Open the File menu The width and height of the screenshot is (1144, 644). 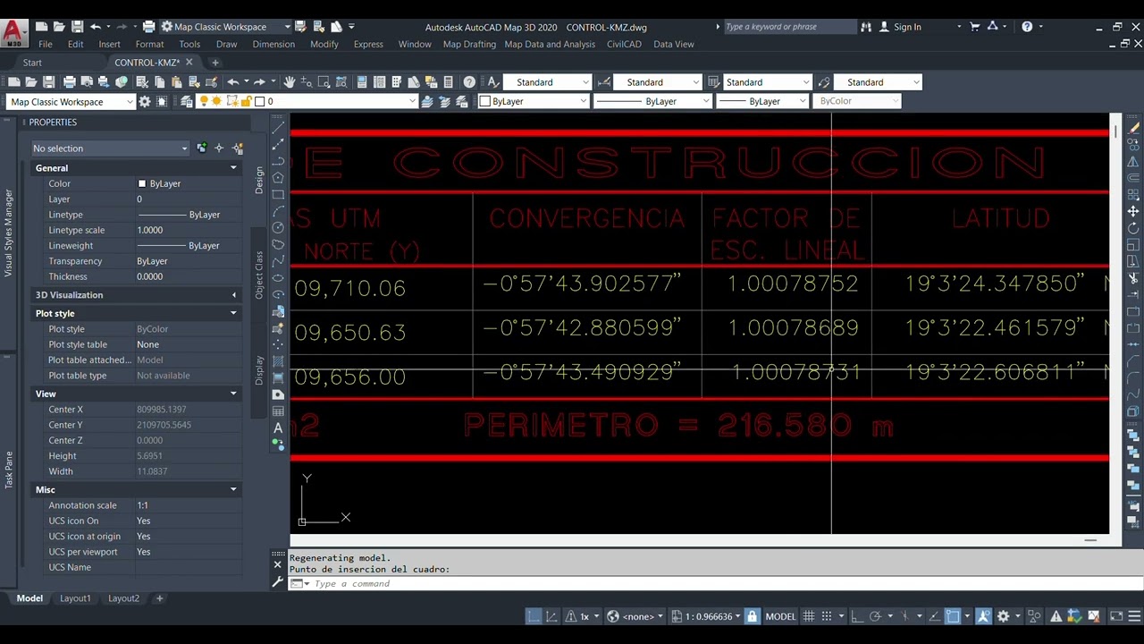45,44
